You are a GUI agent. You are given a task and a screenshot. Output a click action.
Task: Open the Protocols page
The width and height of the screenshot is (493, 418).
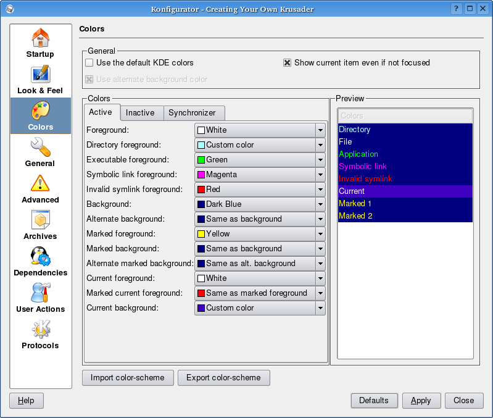[40, 335]
